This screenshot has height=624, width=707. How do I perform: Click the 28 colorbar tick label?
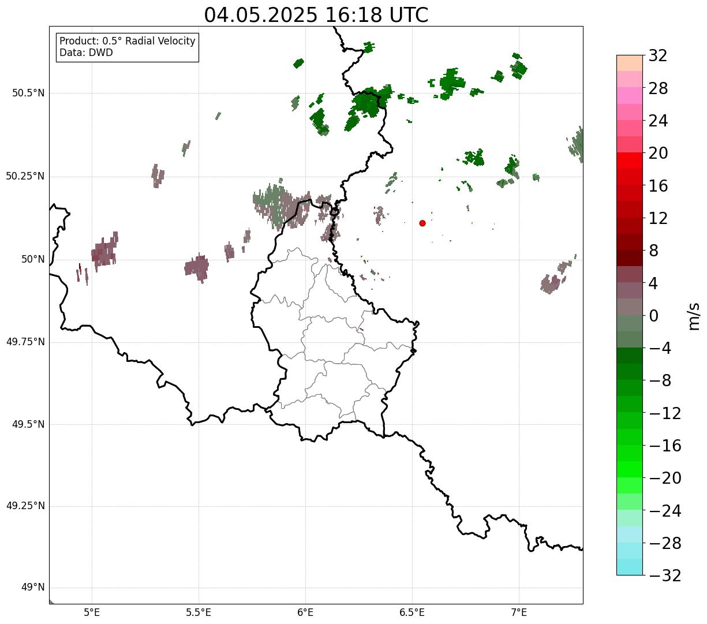click(658, 88)
